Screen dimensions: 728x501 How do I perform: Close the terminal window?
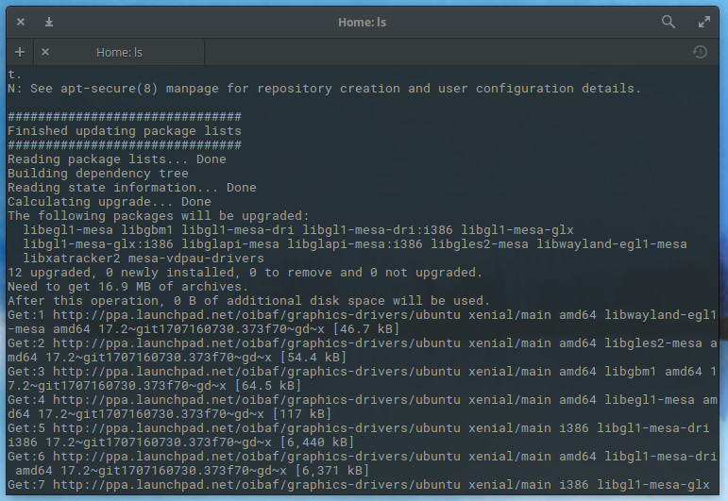21,22
